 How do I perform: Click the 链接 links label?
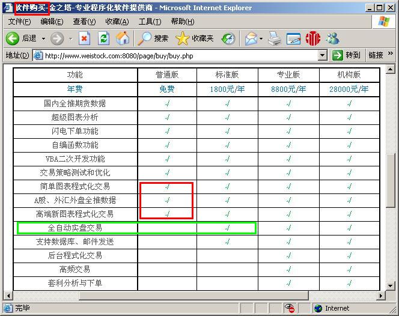[x=376, y=55]
